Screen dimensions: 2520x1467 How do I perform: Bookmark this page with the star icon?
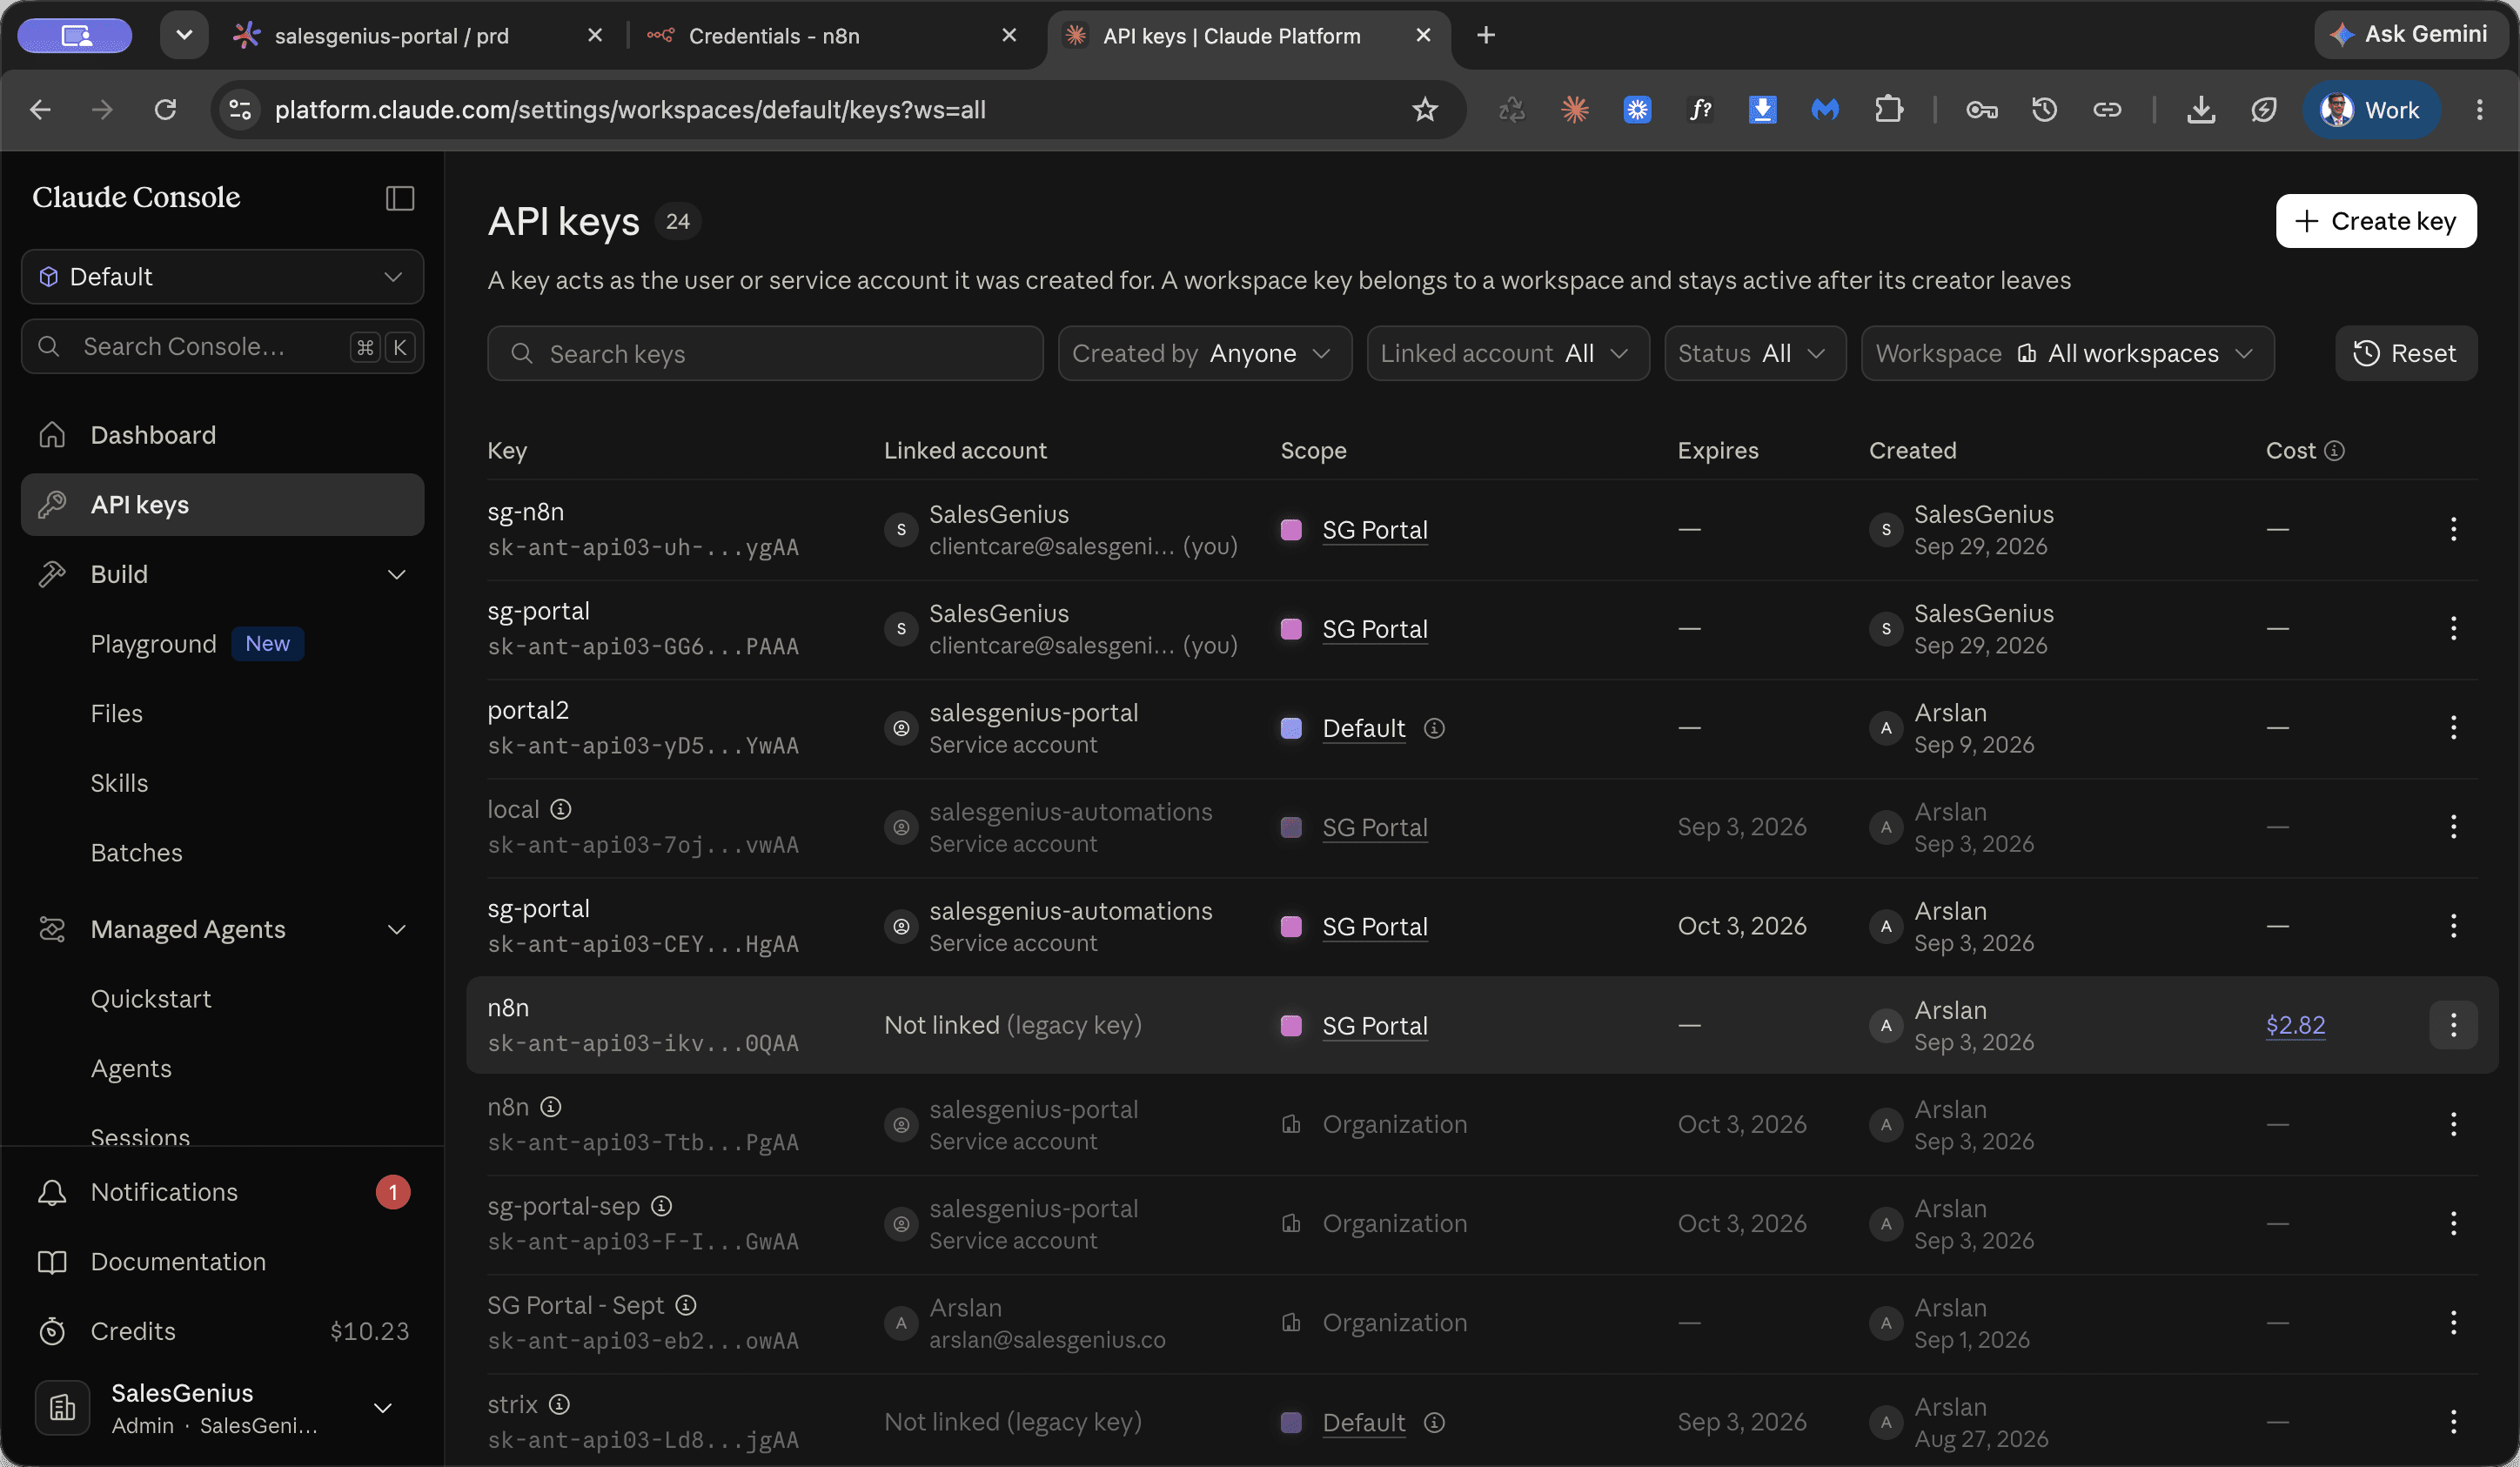[1425, 109]
